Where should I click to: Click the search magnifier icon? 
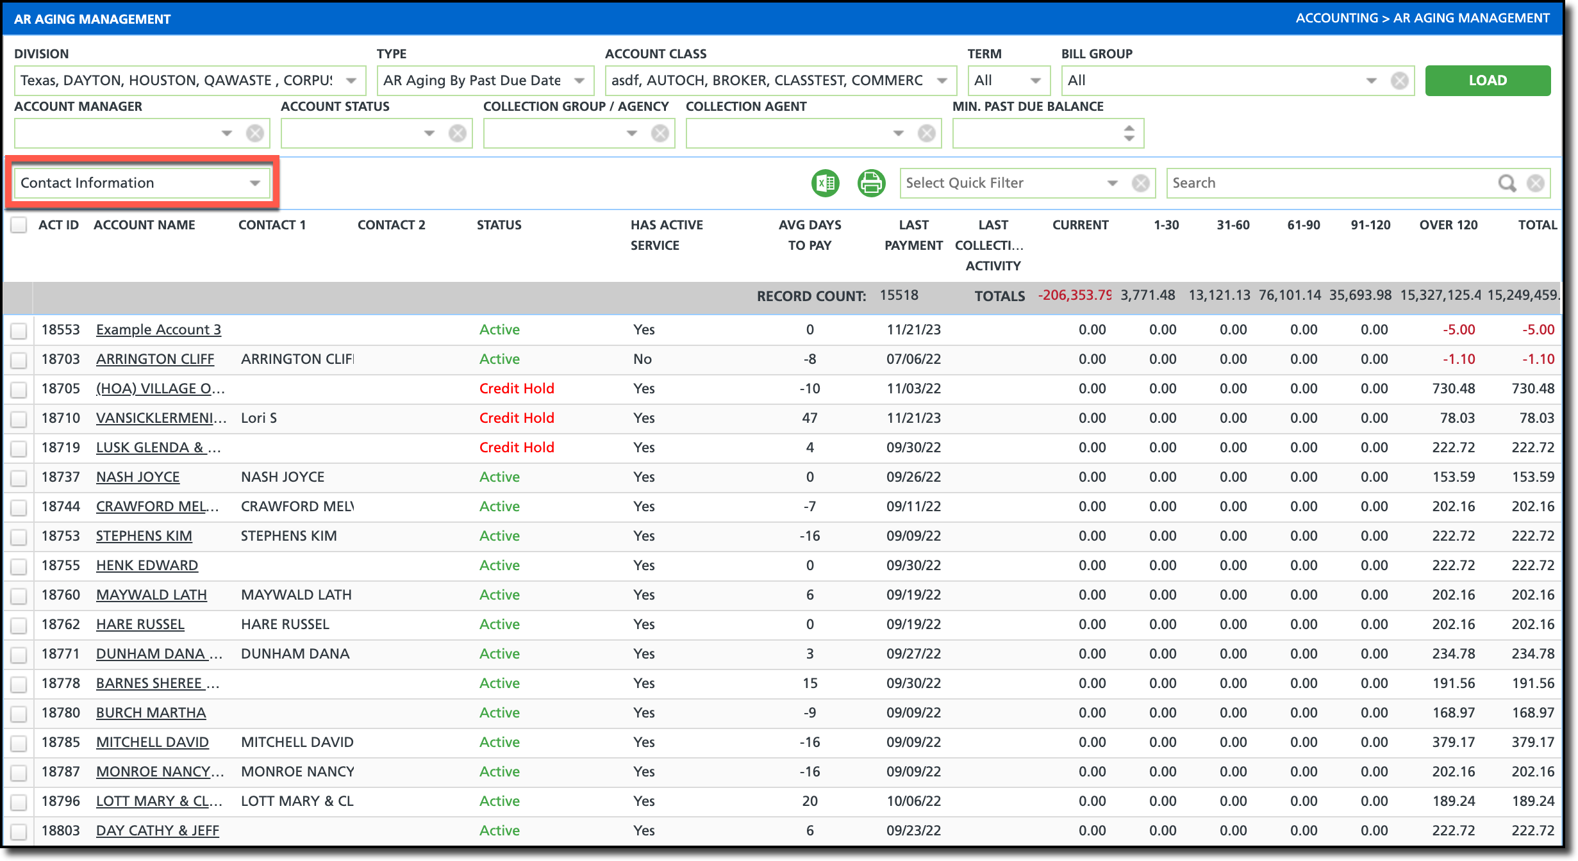pyautogui.click(x=1506, y=183)
